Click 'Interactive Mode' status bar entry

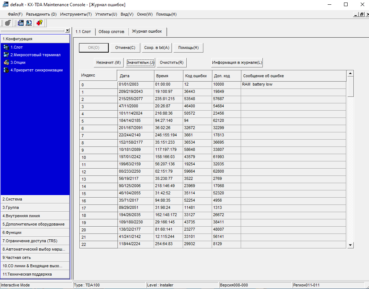point(36,285)
